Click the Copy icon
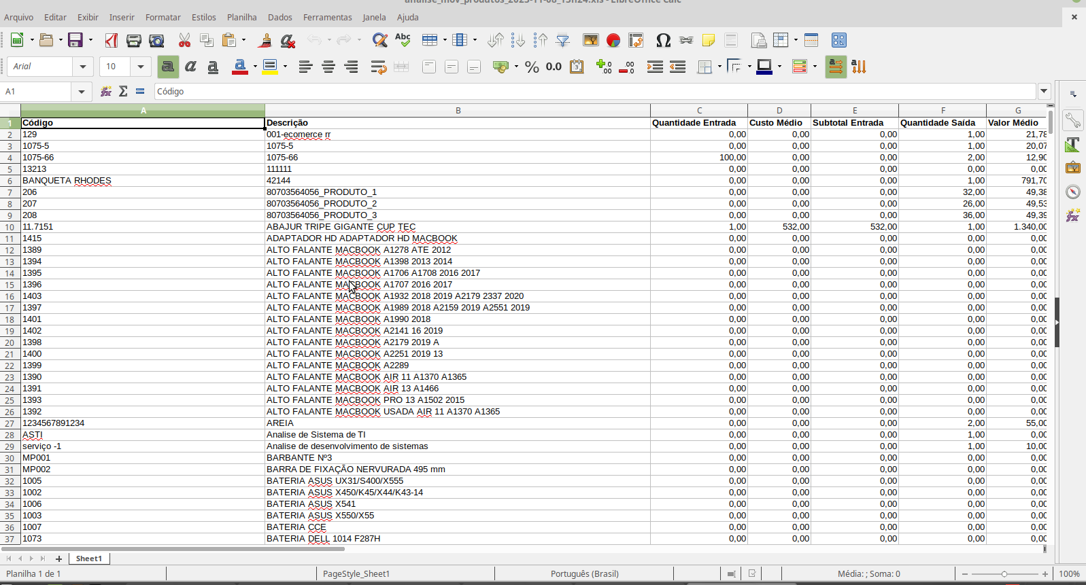 (207, 40)
